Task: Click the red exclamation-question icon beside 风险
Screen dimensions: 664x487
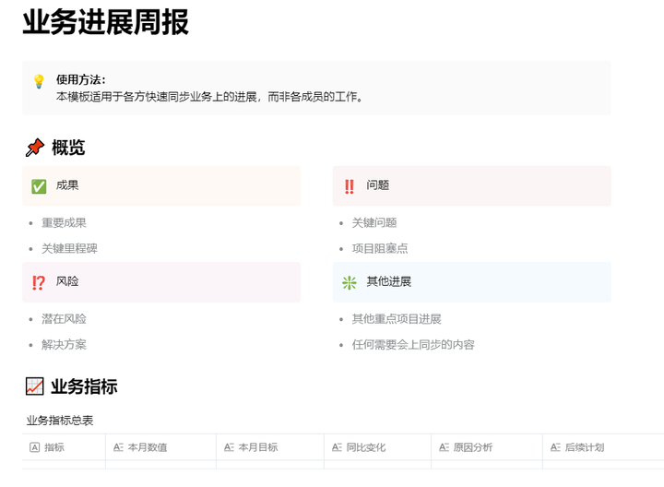Action: click(39, 282)
